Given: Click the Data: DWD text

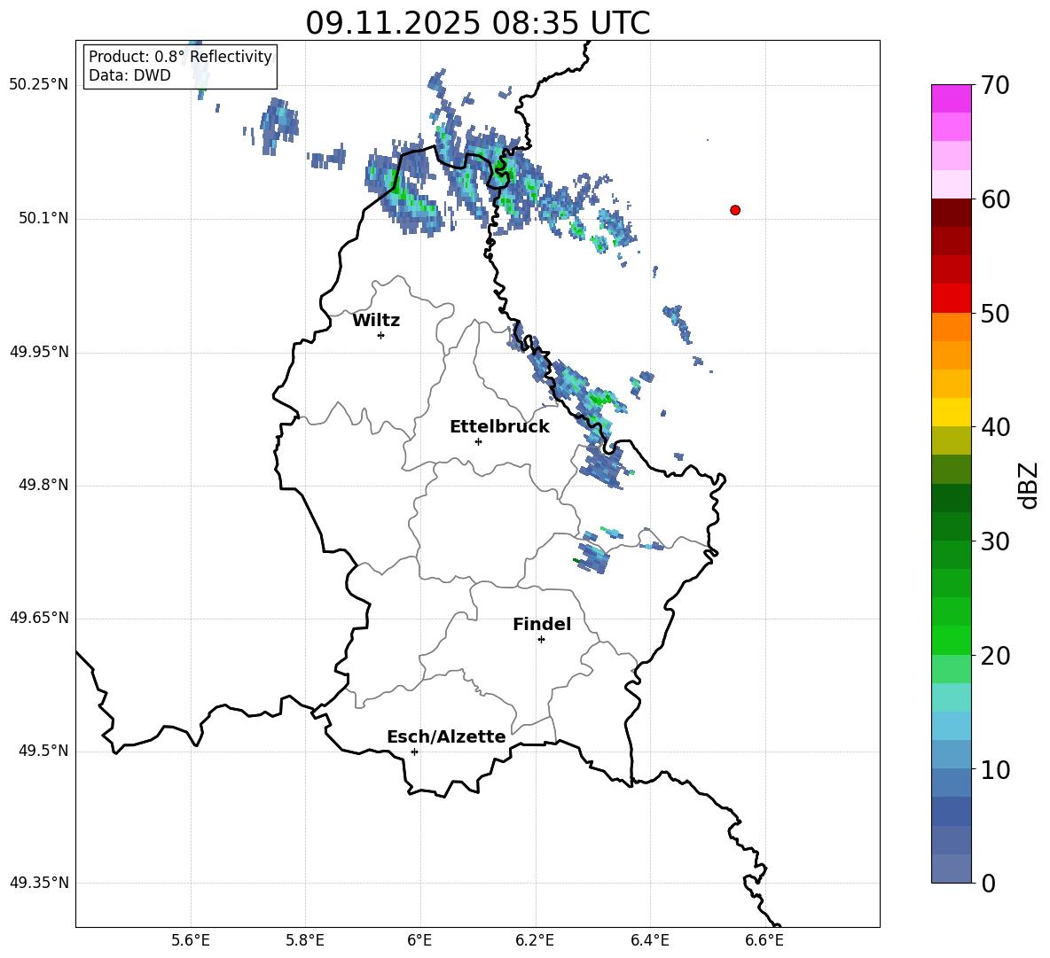Looking at the screenshot, I should coord(129,75).
